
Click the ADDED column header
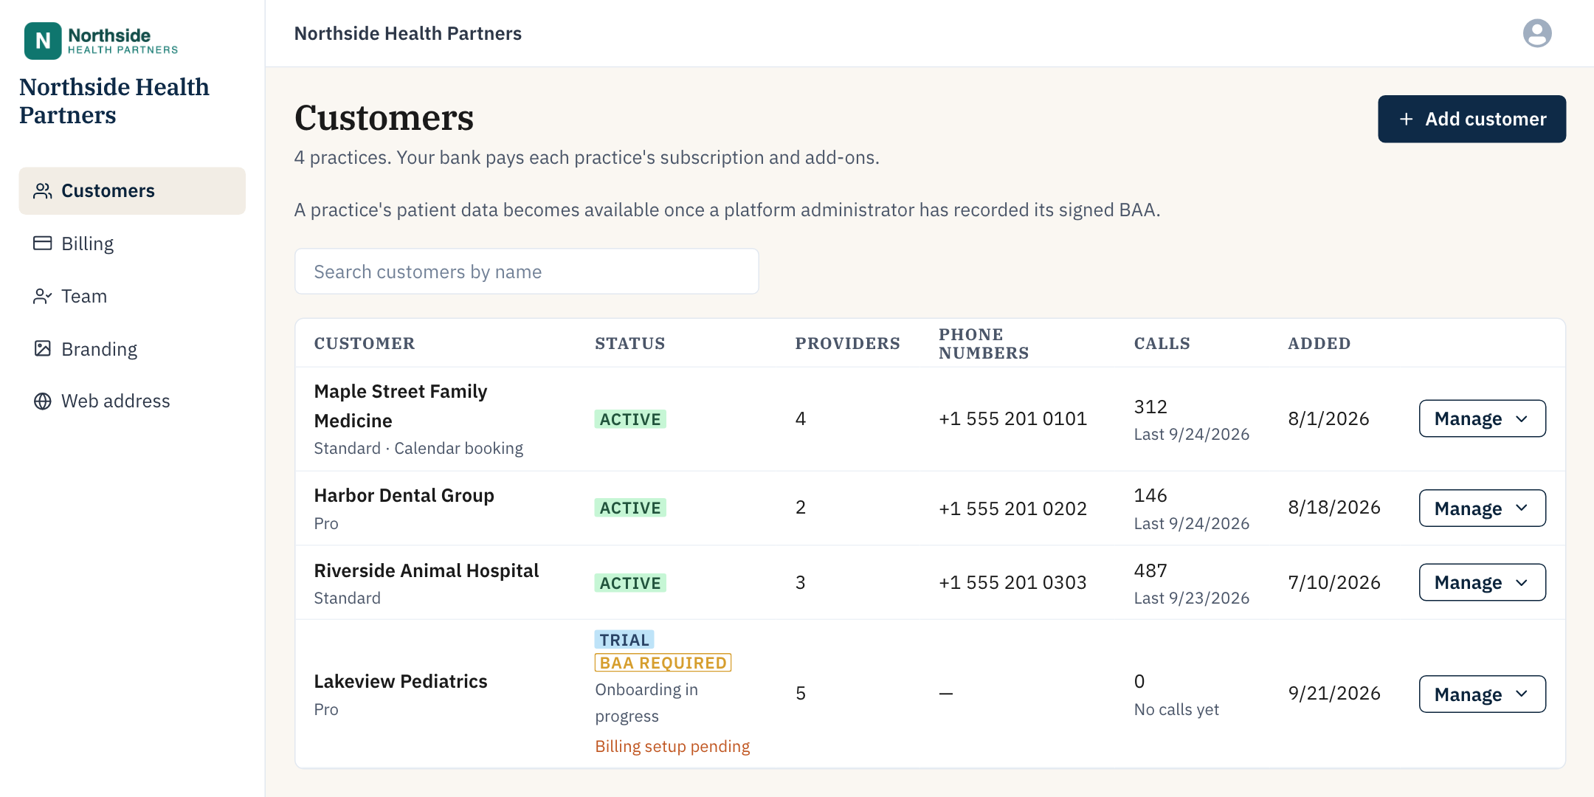coord(1319,344)
